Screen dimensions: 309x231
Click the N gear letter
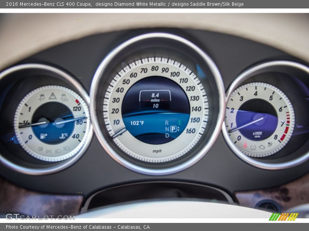pos(167,129)
